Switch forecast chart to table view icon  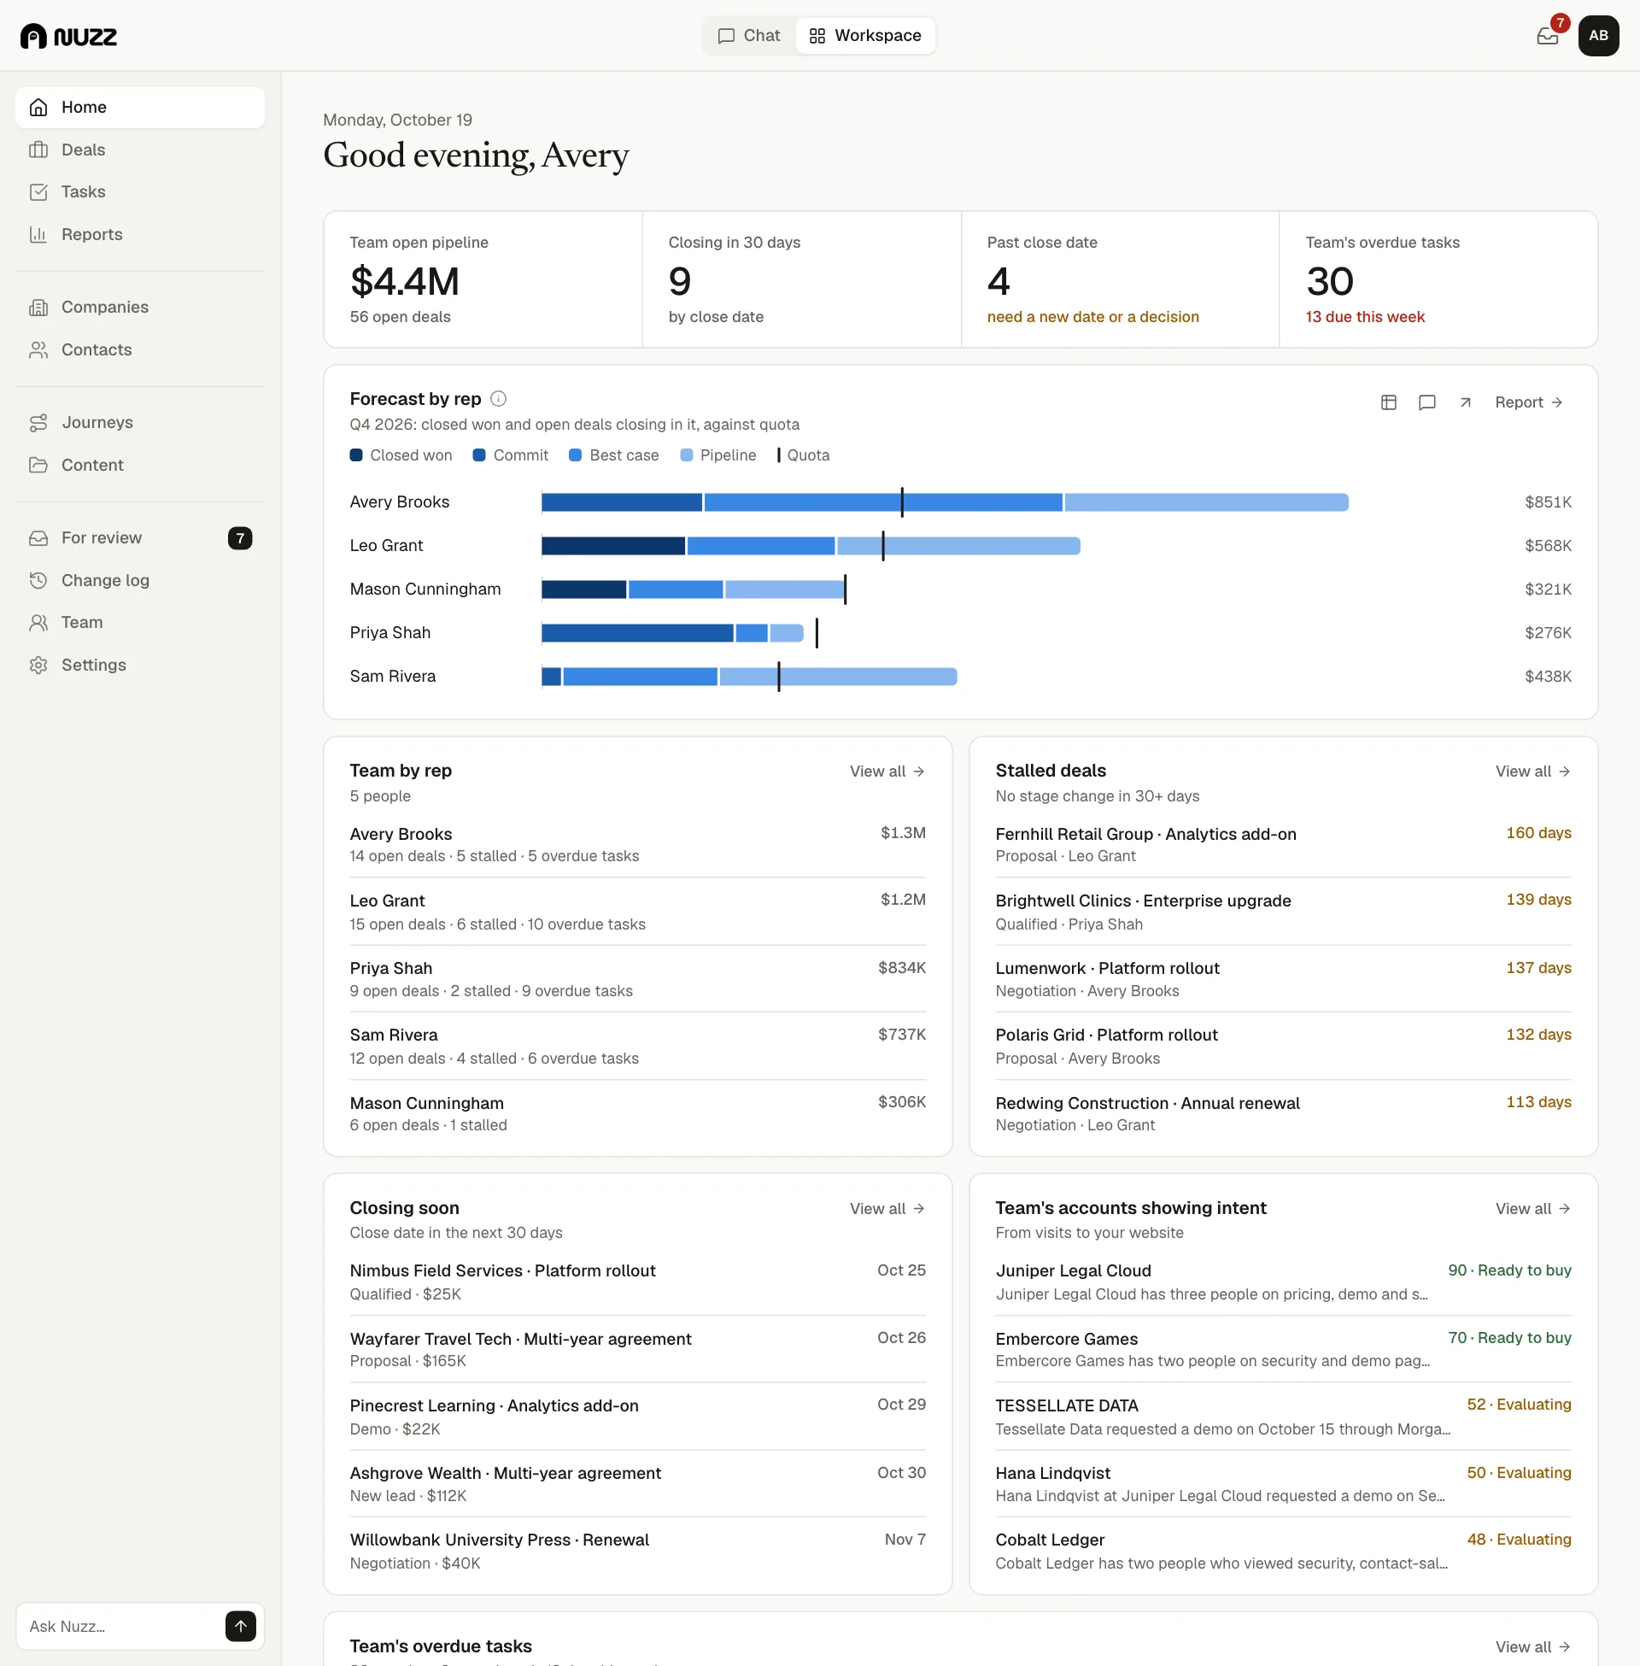1388,402
